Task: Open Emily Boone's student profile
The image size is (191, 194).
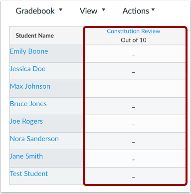Action: pos(29,51)
